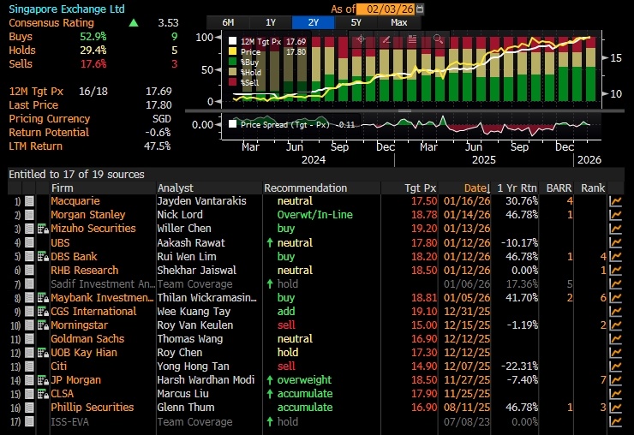Open the calendar picker beside the date
634x435 pixels.
pos(420,9)
